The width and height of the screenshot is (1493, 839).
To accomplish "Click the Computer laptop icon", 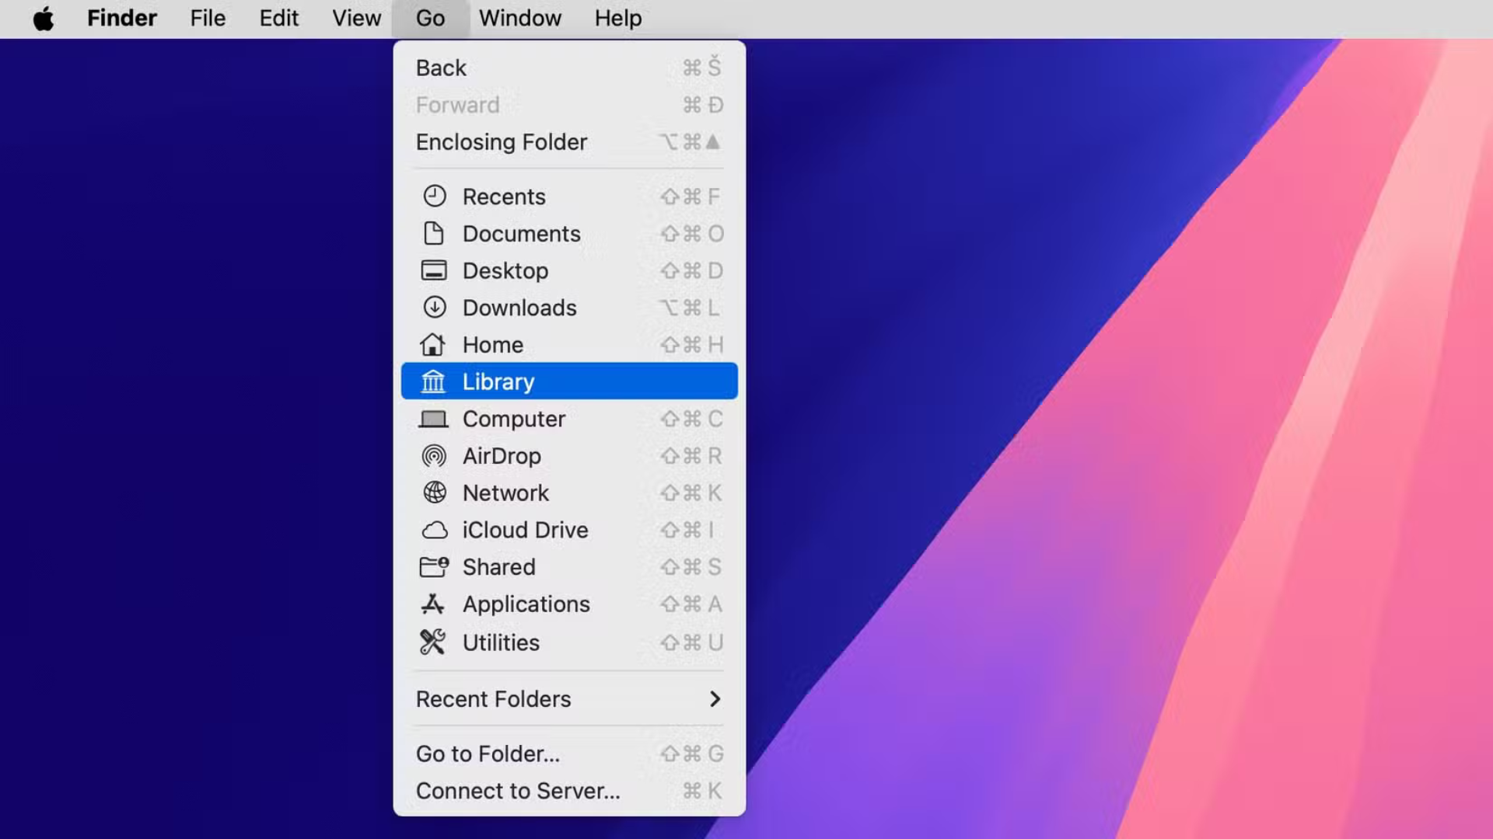I will [435, 419].
